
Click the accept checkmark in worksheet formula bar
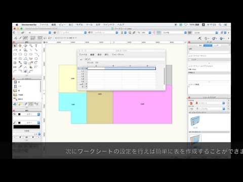[89, 59]
